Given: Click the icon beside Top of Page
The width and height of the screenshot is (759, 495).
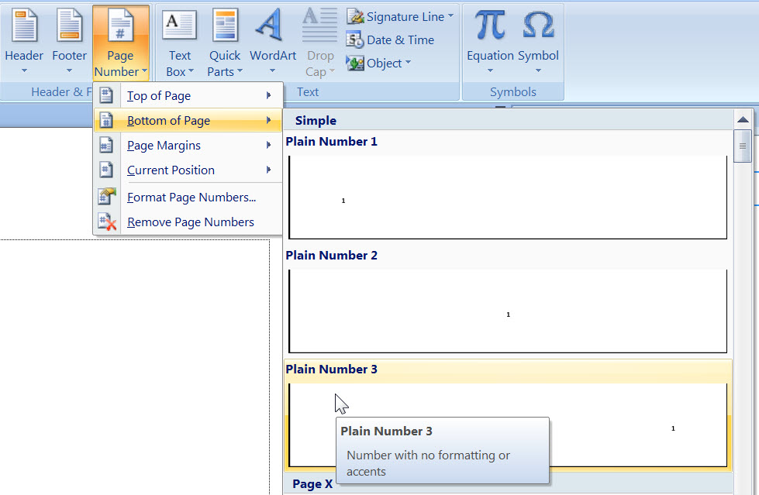Looking at the screenshot, I should [x=106, y=95].
